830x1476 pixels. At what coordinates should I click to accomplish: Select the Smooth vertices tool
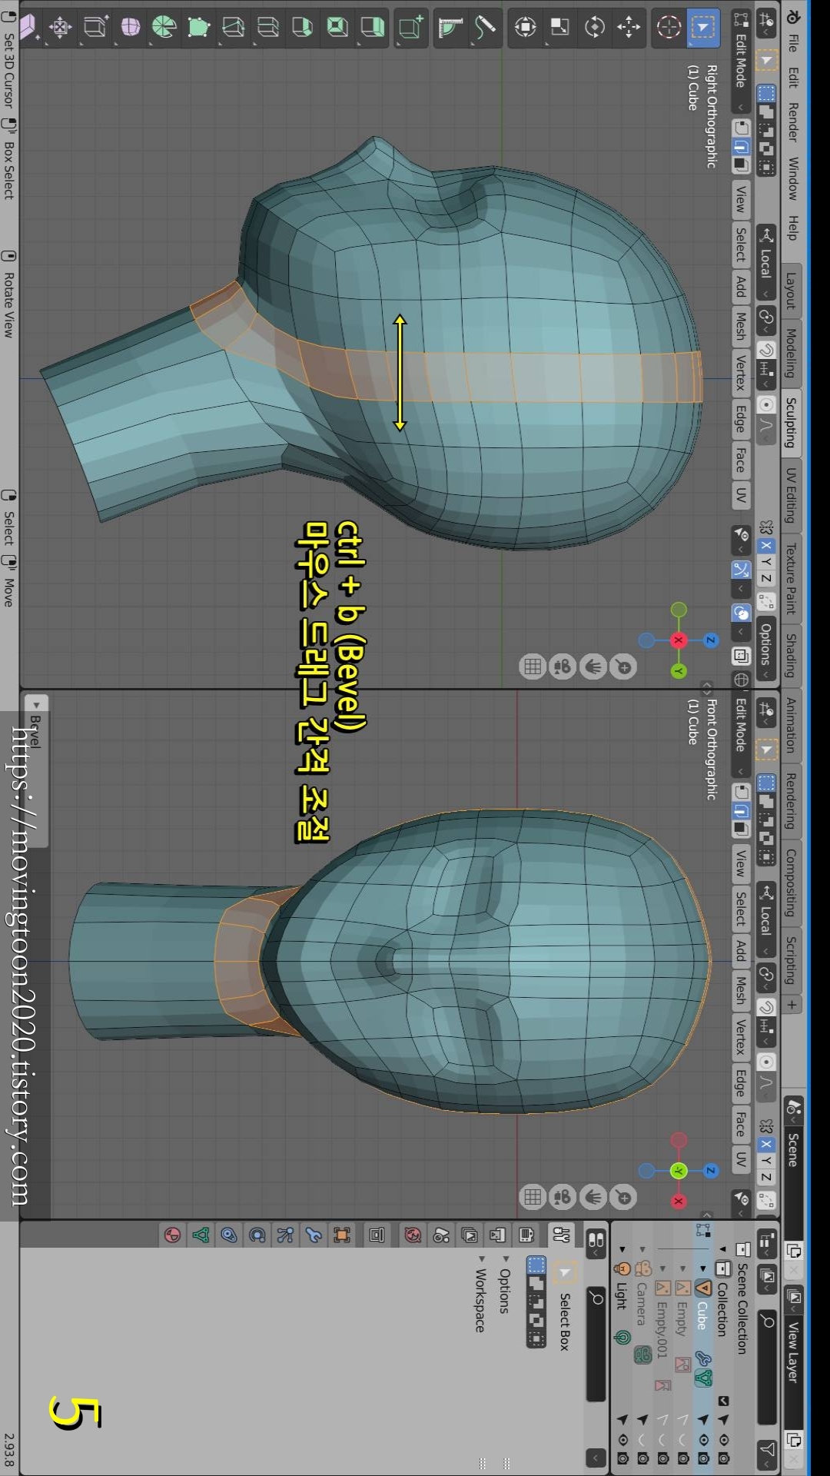[130, 28]
